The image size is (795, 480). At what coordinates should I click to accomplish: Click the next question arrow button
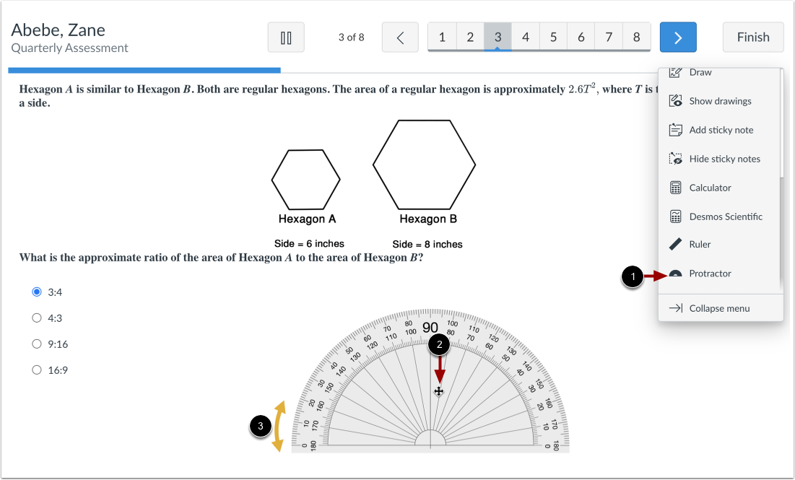(x=677, y=37)
